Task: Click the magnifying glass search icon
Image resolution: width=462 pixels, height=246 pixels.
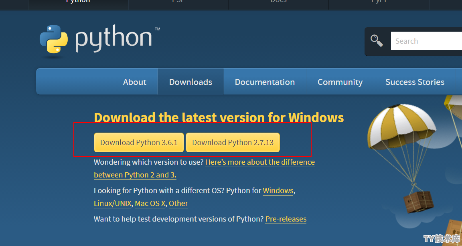Action: tap(377, 40)
